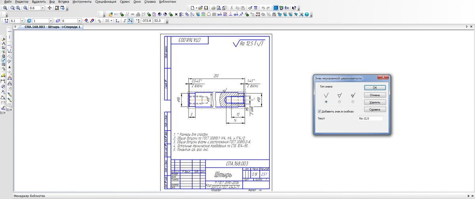Click the local coordinate system icon
475x199 pixels.
117,21
